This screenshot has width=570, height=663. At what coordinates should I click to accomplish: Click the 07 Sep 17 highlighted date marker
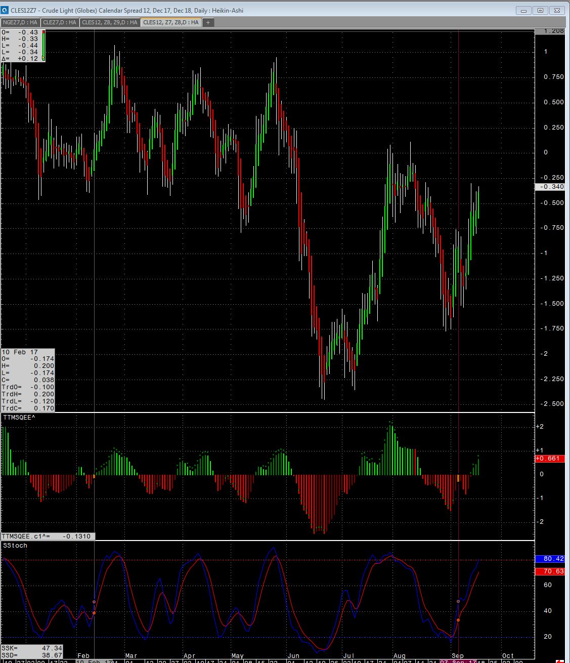[x=458, y=661]
